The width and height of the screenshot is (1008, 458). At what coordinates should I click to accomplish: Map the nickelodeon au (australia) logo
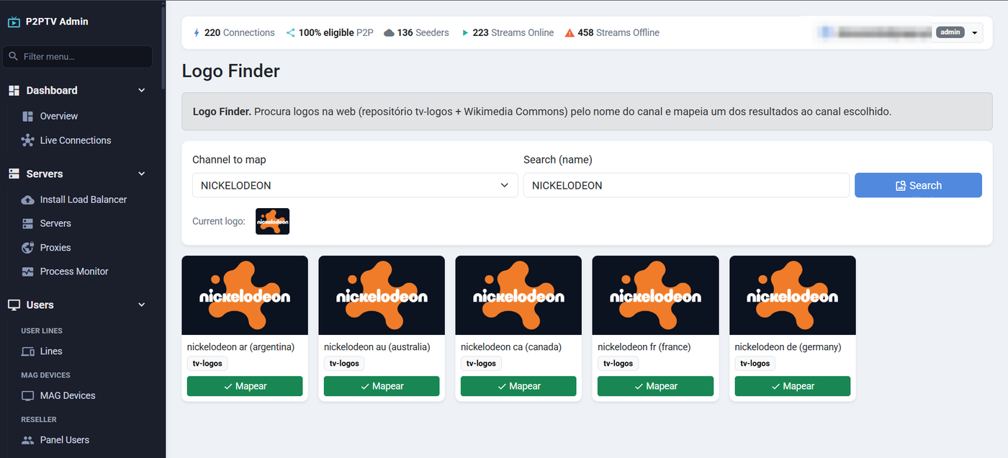click(x=382, y=386)
